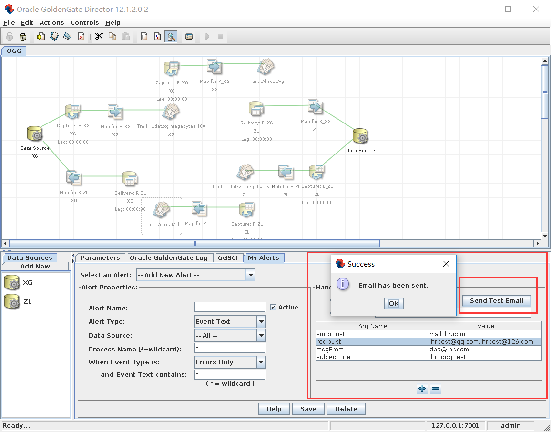This screenshot has width=551, height=432.
Task: Click the Add New data source button
Action: 35,266
